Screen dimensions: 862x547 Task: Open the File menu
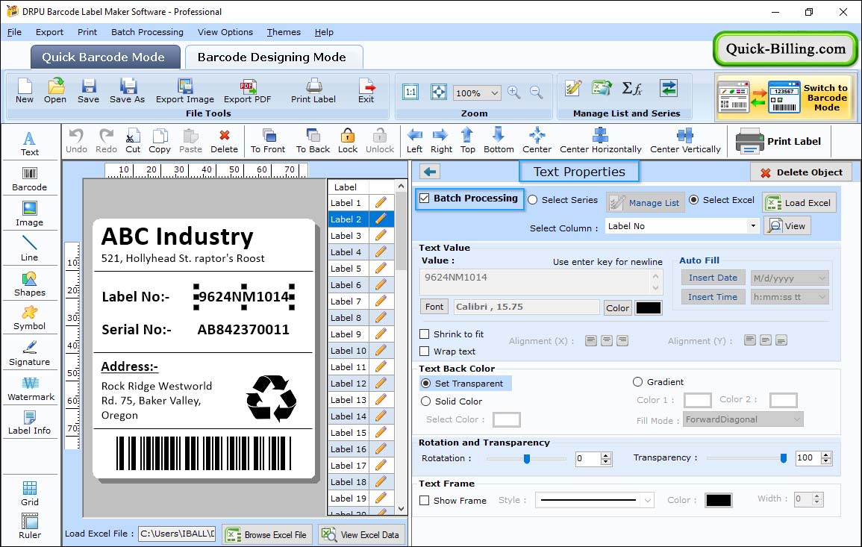(x=14, y=32)
